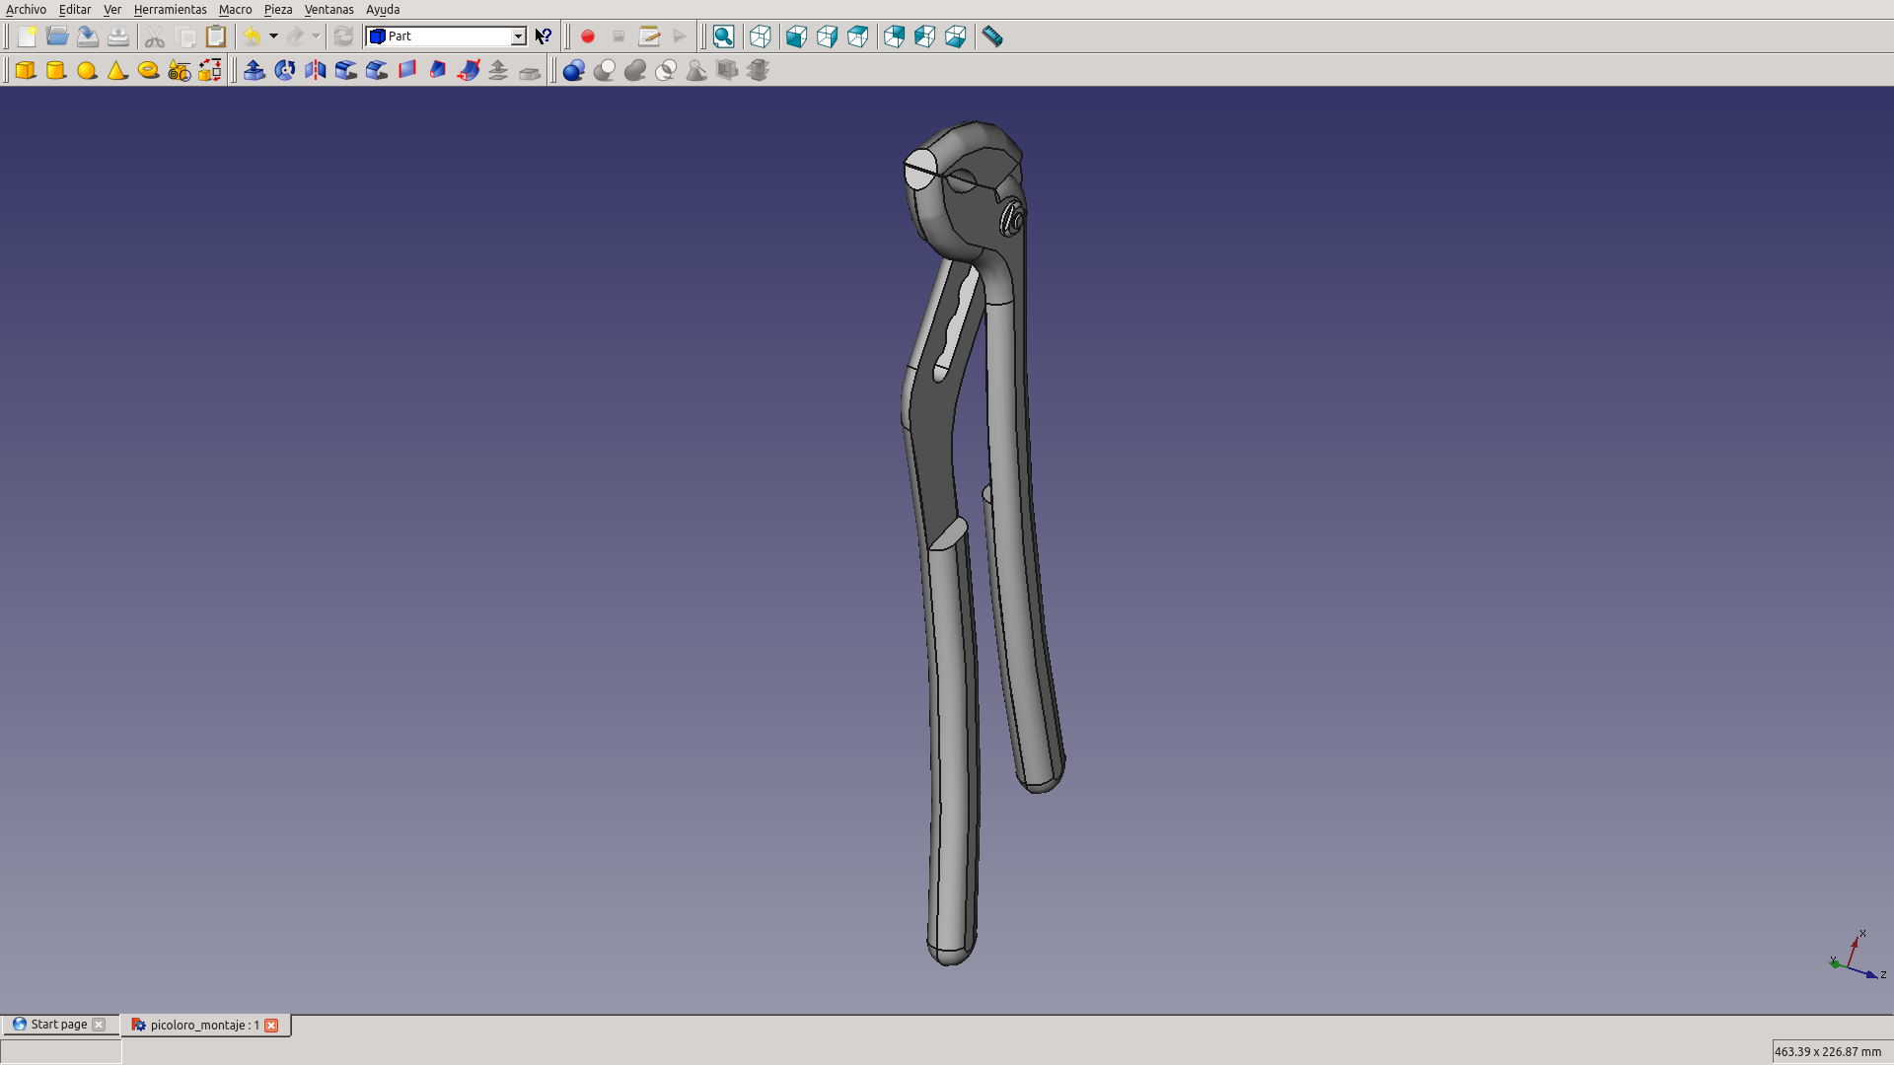This screenshot has height=1065, width=1894.
Task: Click the Union (fuse) shapes icon
Action: tap(635, 70)
